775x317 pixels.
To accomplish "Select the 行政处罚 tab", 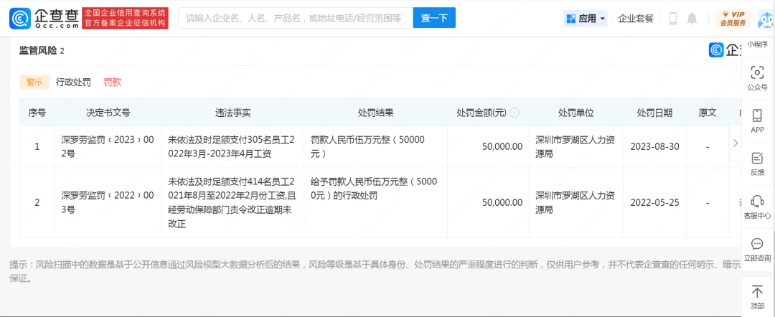I will (x=73, y=82).
